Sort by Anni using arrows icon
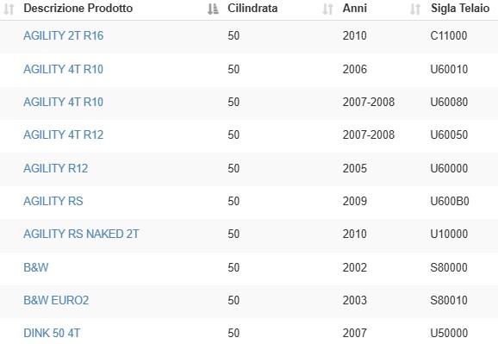This screenshot has height=344, width=498. click(415, 9)
